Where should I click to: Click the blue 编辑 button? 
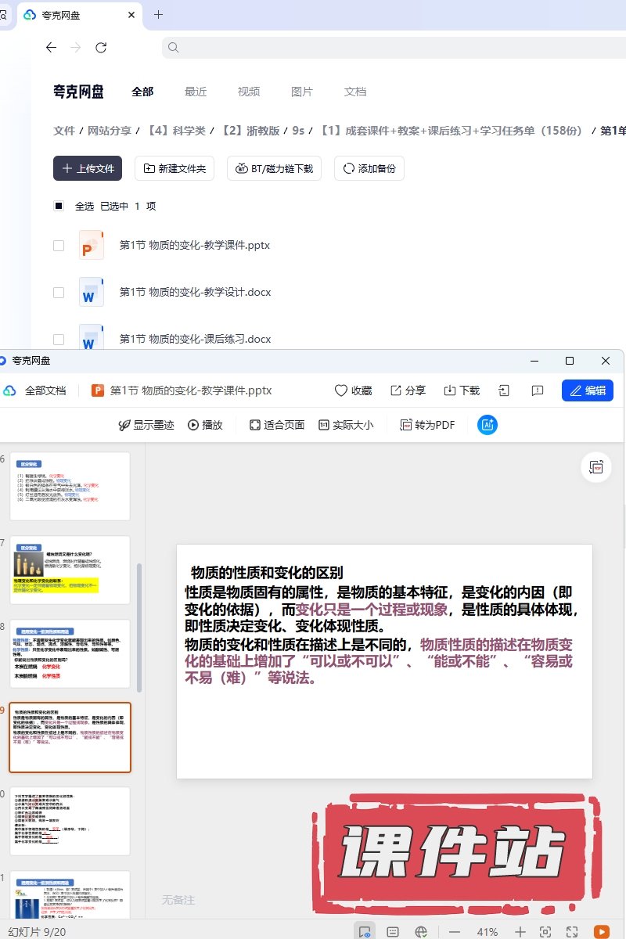[x=587, y=390]
